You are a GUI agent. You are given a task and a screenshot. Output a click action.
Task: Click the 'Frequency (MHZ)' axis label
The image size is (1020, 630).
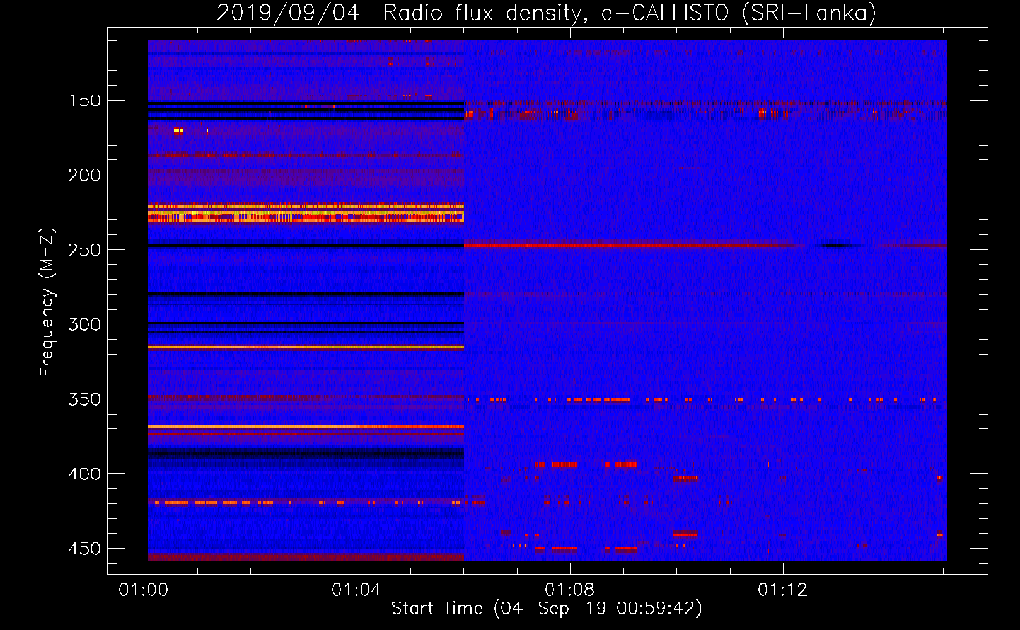pyautogui.click(x=47, y=302)
